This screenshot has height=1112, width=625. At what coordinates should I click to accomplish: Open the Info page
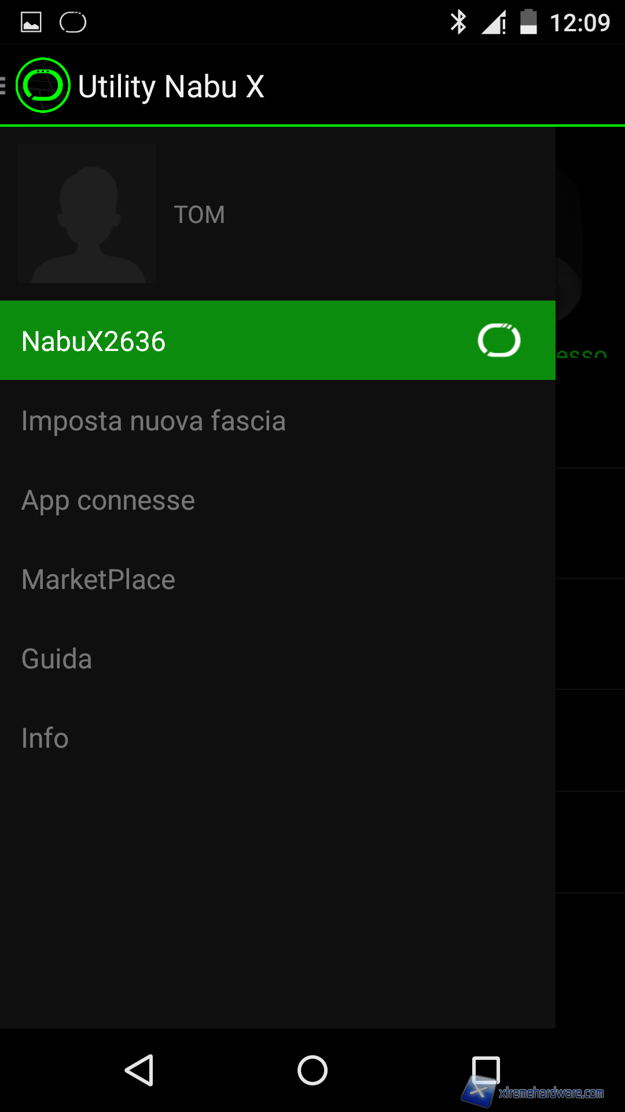coord(45,738)
